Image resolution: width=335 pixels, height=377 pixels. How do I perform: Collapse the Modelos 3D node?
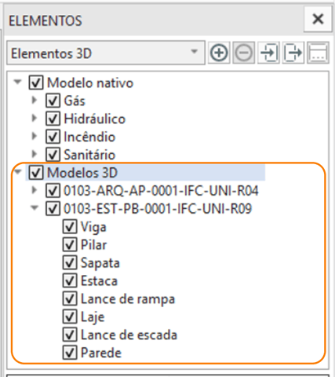click(x=17, y=172)
